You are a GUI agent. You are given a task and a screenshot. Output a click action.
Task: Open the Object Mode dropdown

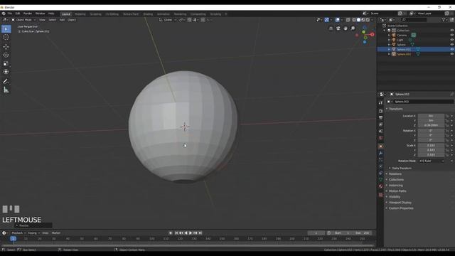23,20
